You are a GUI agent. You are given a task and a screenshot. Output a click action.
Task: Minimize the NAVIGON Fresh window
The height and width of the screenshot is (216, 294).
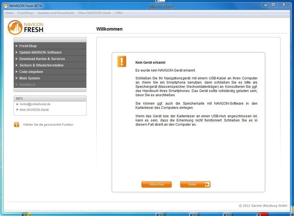(266, 4)
